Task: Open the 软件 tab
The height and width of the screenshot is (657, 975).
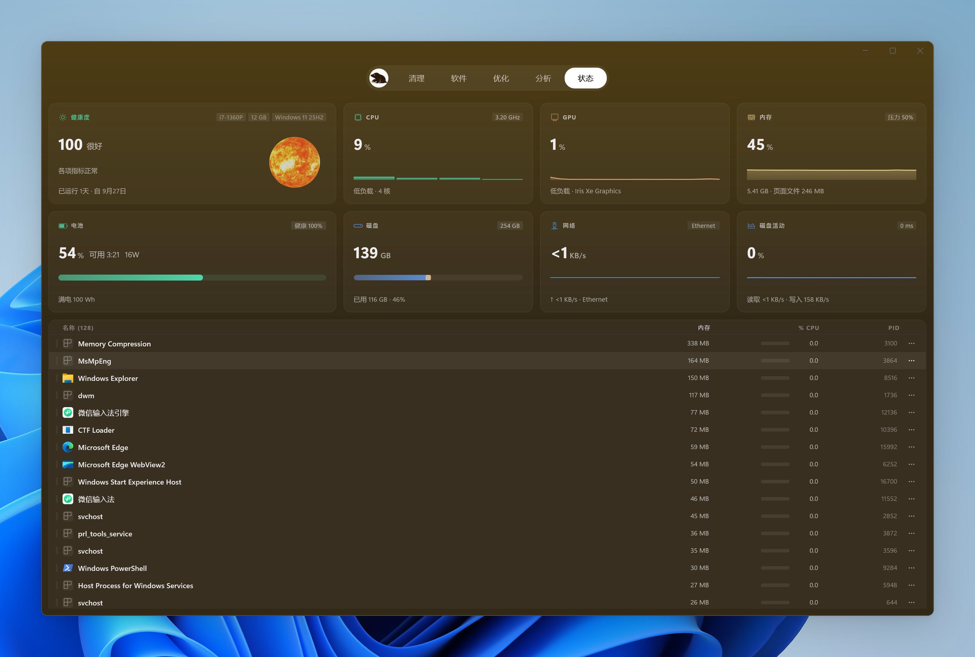Action: 459,78
